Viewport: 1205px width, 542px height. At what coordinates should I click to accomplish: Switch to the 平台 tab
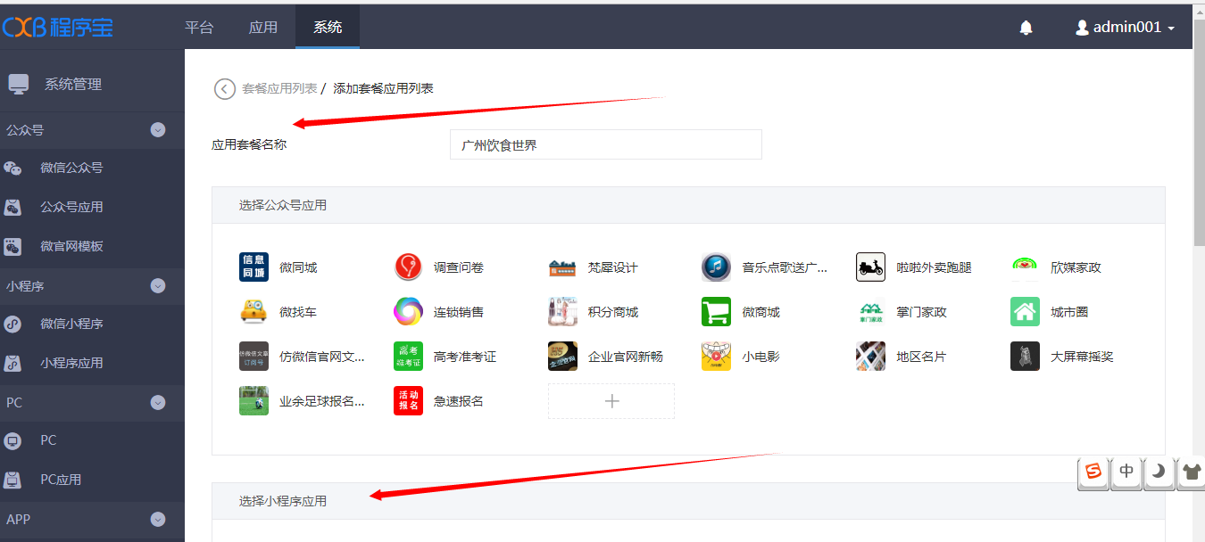pos(199,27)
